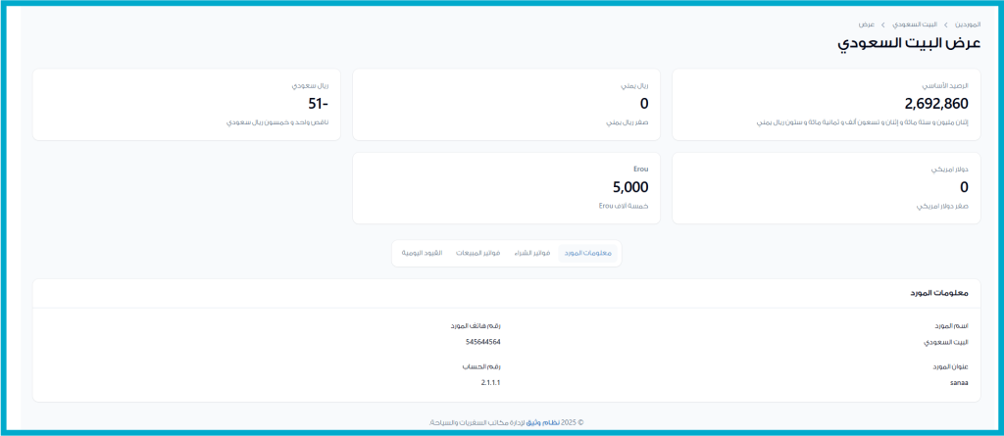
Task: Open the فواتير المبيعات tab
Action: (477, 254)
